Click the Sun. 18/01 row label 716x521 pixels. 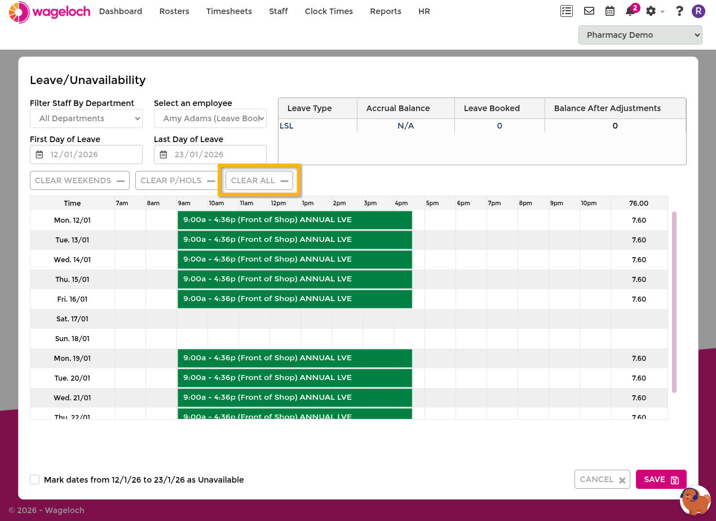click(72, 338)
